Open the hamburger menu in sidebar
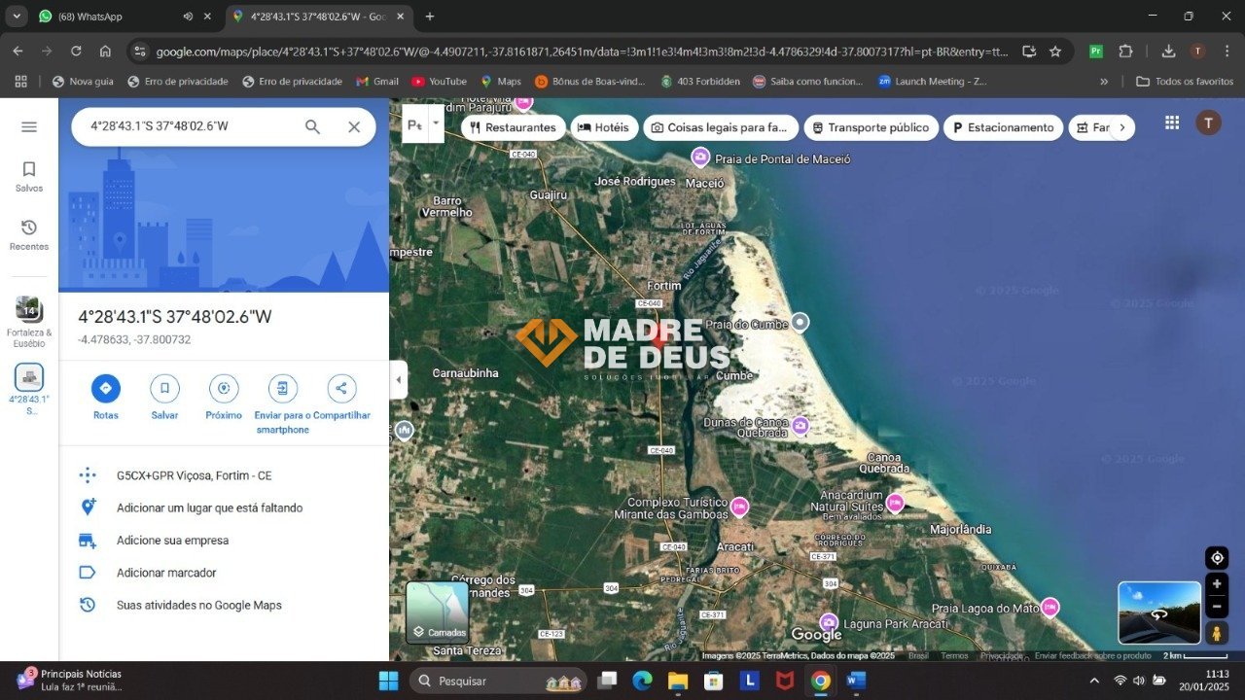 point(29,127)
